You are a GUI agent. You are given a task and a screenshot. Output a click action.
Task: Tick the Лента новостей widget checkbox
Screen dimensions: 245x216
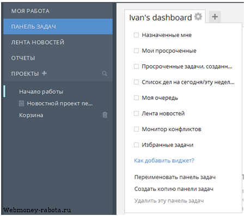coord(136,113)
